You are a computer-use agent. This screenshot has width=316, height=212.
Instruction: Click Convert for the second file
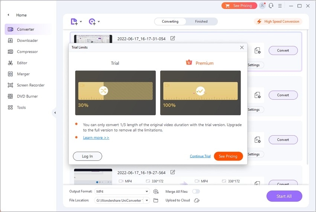click(x=283, y=95)
